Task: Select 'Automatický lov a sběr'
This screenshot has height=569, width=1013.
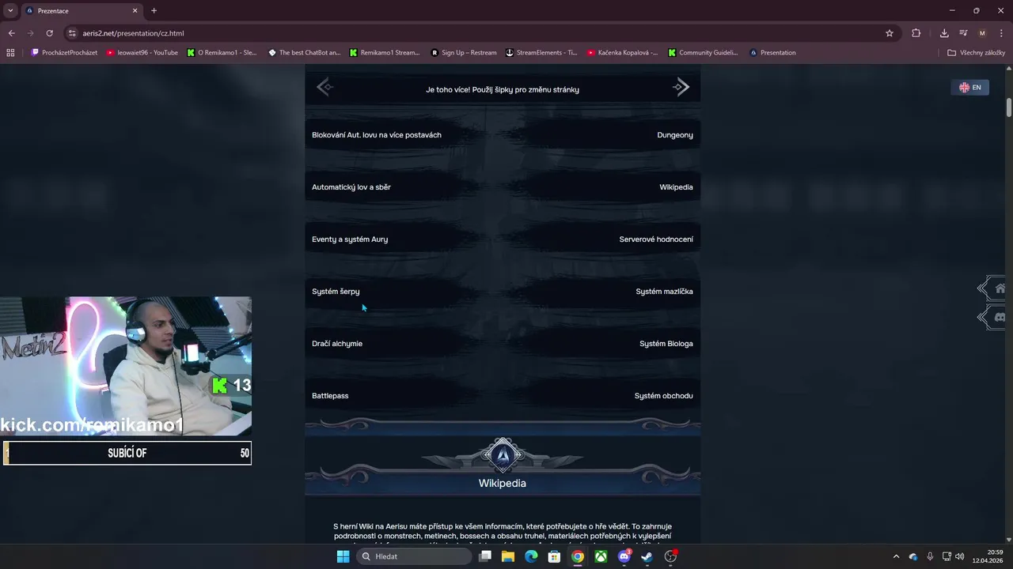Action: point(351,187)
